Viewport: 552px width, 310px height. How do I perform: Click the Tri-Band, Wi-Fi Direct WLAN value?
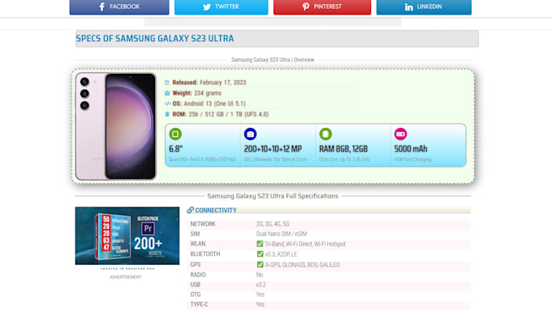click(x=305, y=244)
